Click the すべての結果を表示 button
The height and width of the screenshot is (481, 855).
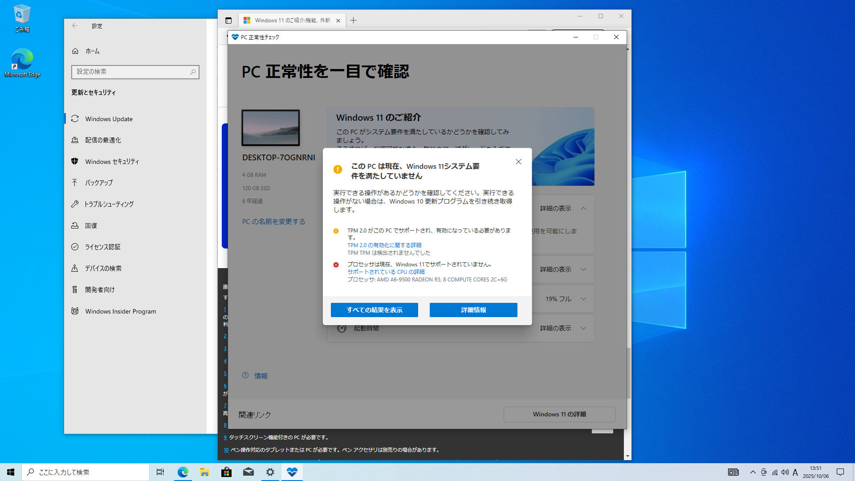point(374,310)
